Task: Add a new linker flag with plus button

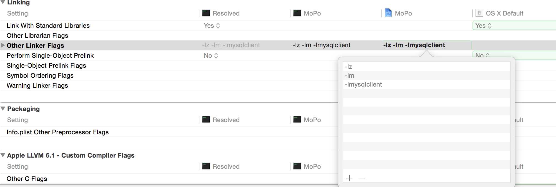Action: pos(349,178)
